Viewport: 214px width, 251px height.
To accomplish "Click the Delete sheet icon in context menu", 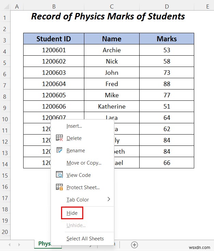I will point(59,138).
